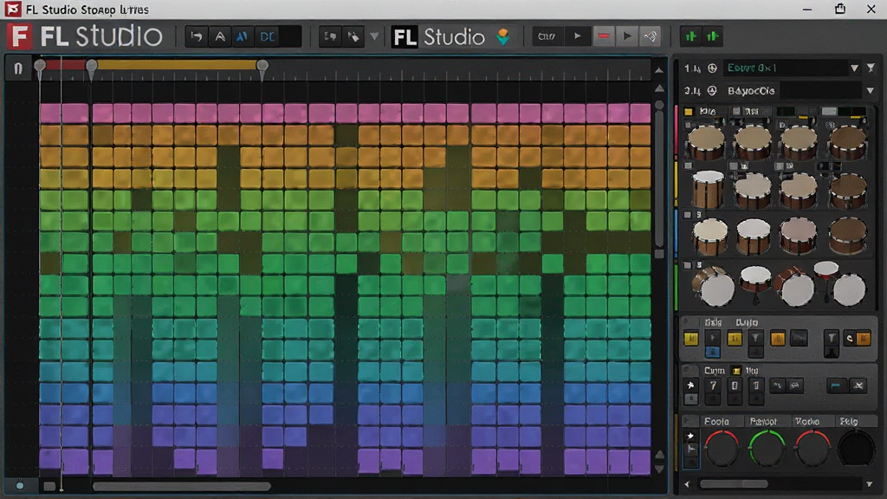Click the speaker-like icon at end of transport controls

point(651,36)
